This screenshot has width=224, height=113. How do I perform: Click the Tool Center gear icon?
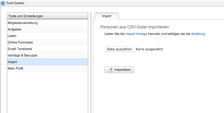[3, 3]
